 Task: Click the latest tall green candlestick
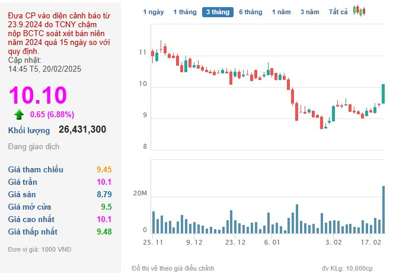tap(384, 94)
